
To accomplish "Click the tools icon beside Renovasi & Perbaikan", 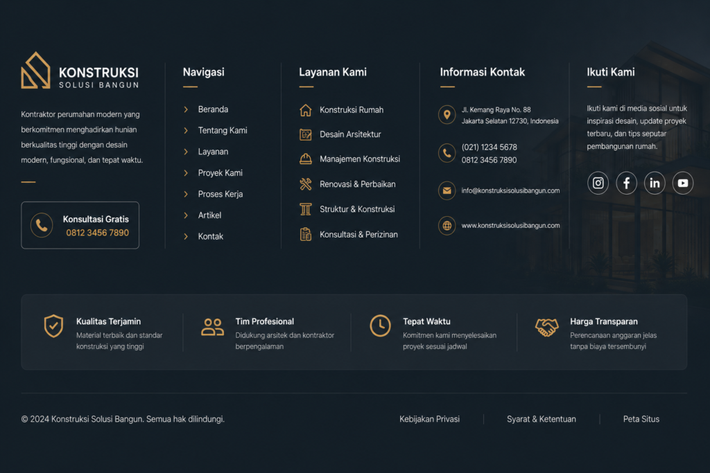I will [306, 184].
